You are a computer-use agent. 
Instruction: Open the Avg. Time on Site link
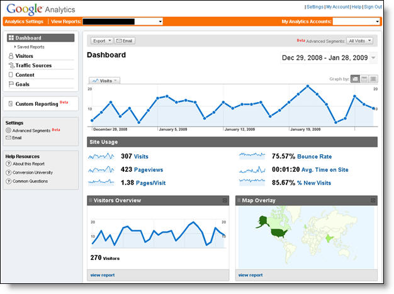coord(325,169)
